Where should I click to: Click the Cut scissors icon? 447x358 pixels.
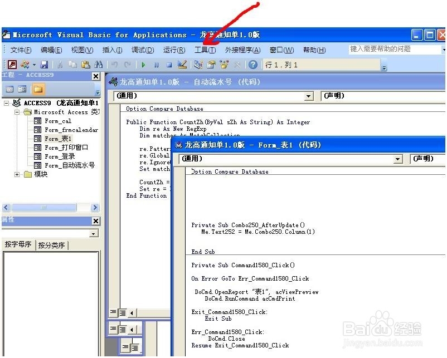[x=60, y=65]
